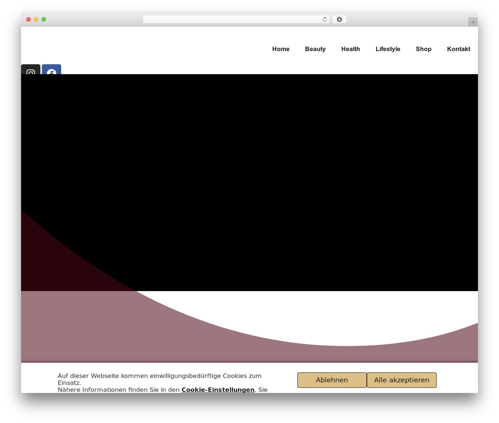Open the Kontakt menu item
The width and height of the screenshot is (499, 423).
pos(458,49)
